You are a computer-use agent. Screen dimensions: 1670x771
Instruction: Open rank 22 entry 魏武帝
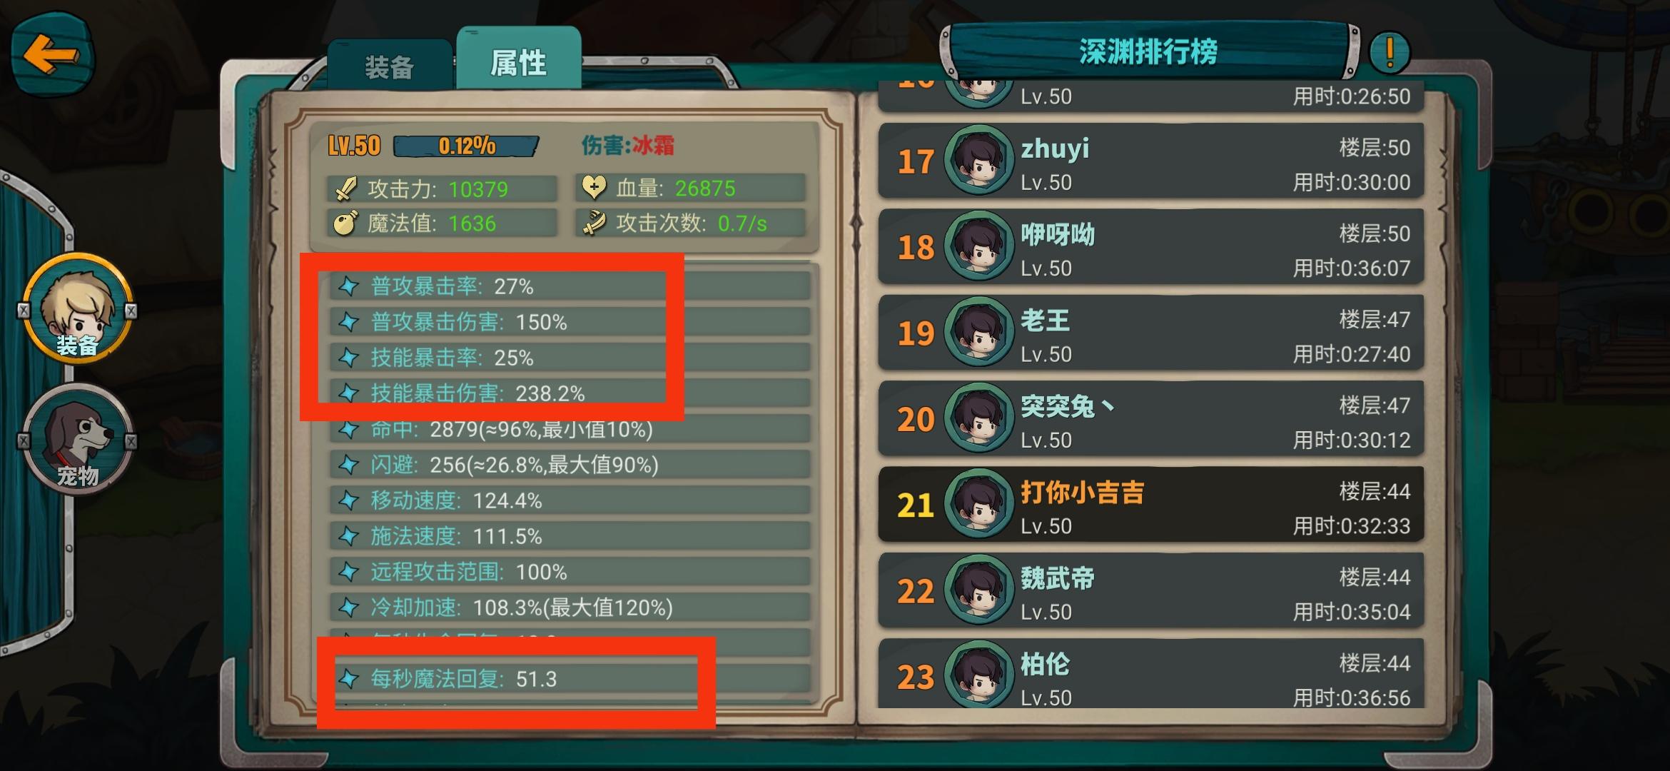pos(1150,590)
